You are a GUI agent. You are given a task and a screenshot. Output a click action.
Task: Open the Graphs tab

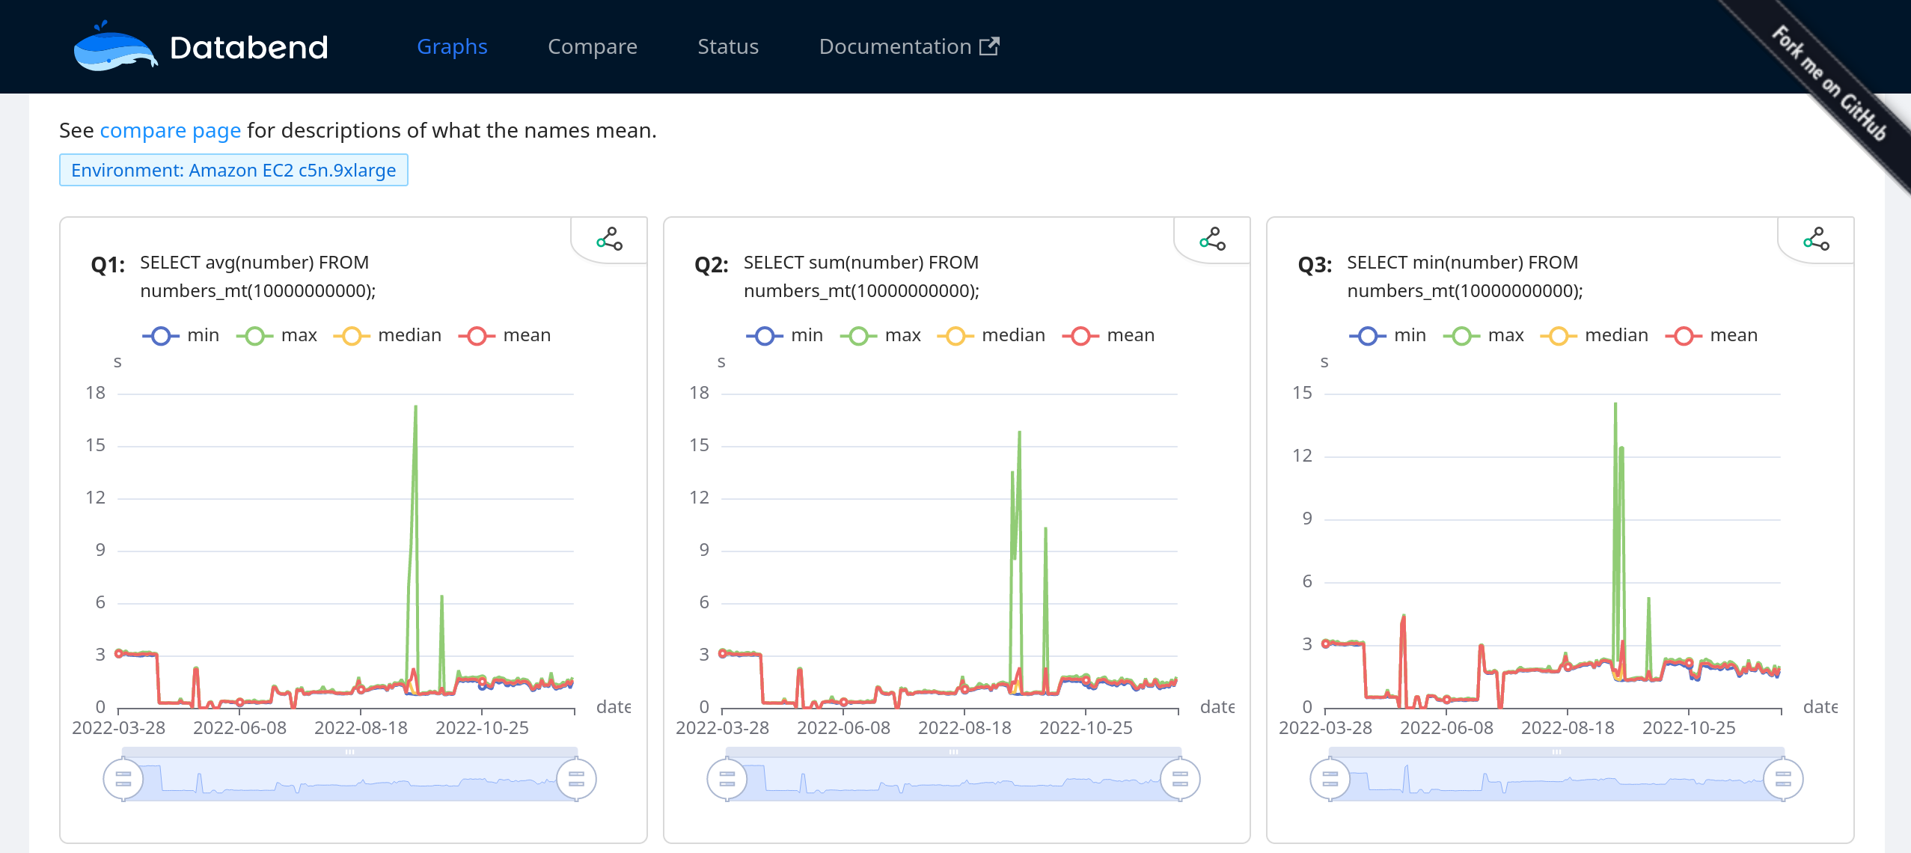[452, 46]
